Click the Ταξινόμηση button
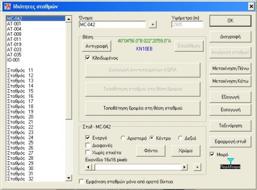 click(230, 125)
